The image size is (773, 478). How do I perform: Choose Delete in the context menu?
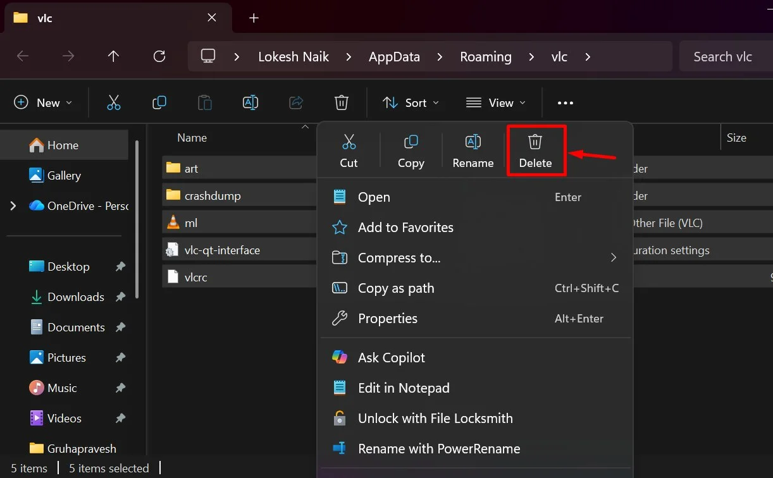point(535,150)
